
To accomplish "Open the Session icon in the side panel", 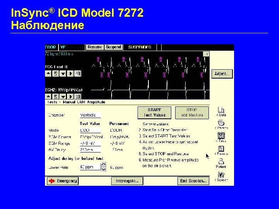I will [221, 176].
